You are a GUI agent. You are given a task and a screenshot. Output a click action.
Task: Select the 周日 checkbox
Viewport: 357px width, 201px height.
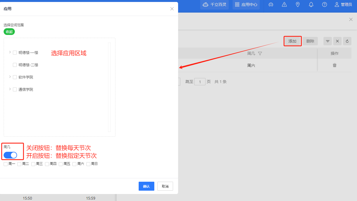(x=88, y=164)
